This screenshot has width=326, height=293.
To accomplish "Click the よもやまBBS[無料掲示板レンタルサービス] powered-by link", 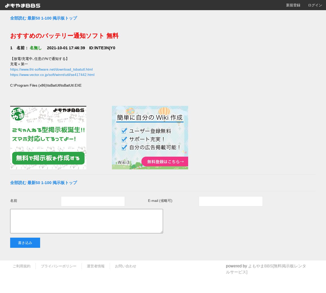I will [x=266, y=269].
